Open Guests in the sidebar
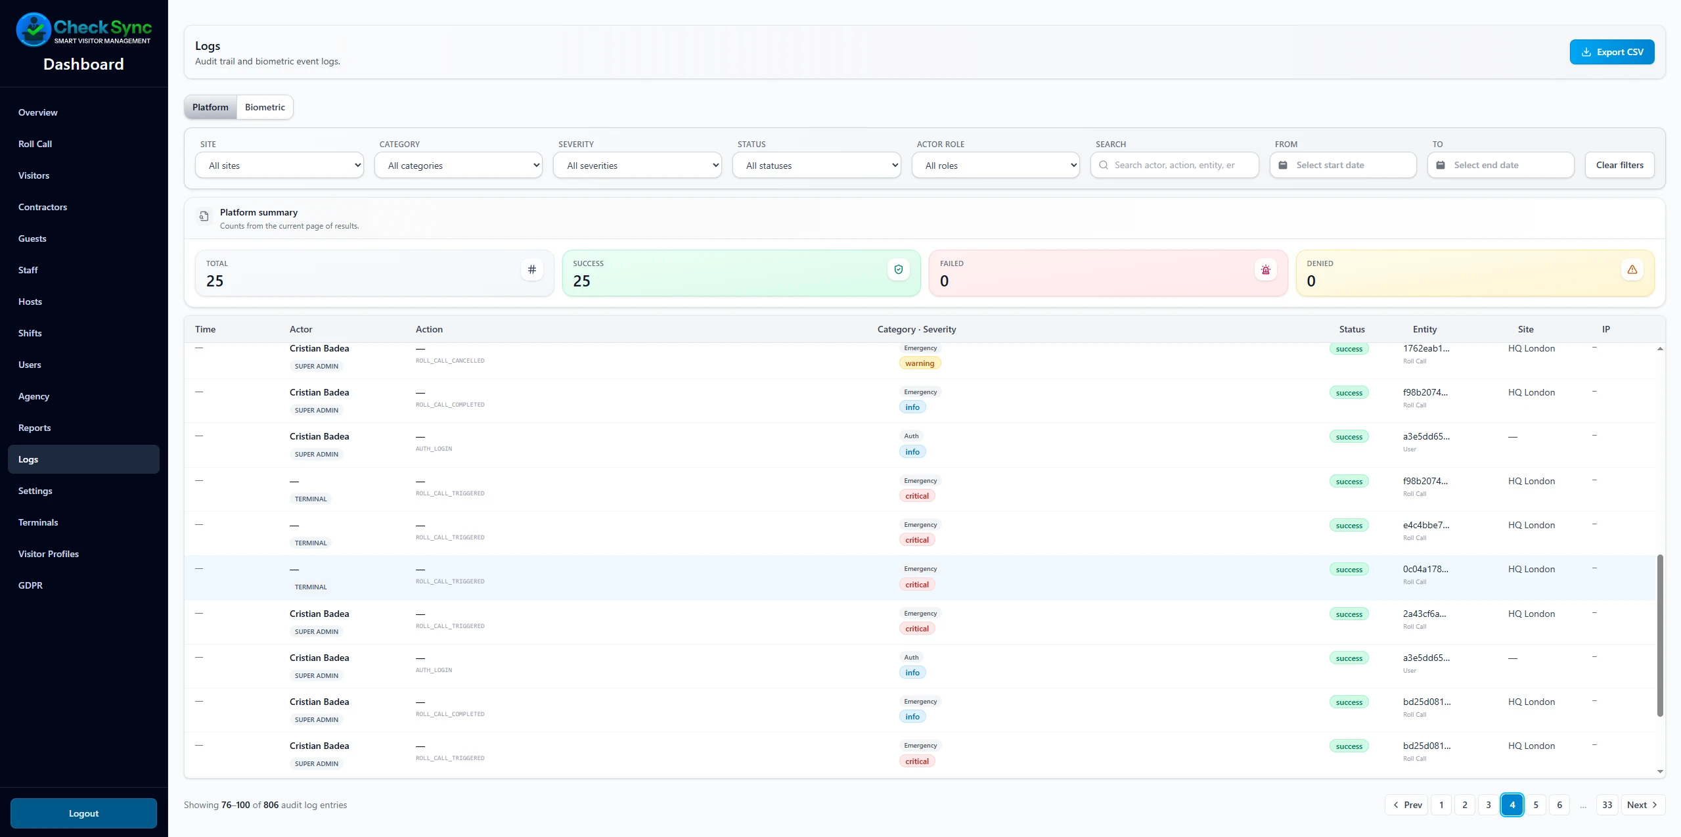1681x837 pixels. tap(83, 238)
